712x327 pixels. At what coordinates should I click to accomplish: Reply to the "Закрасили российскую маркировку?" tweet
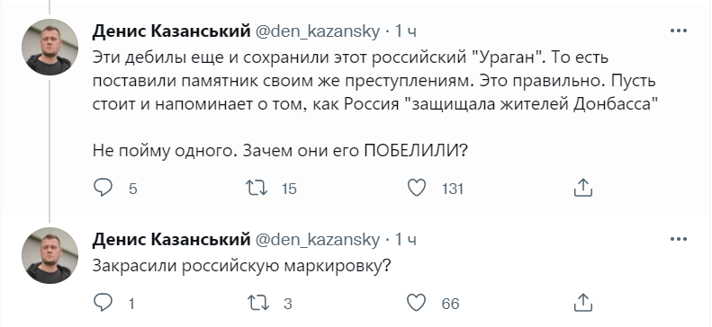tap(103, 303)
